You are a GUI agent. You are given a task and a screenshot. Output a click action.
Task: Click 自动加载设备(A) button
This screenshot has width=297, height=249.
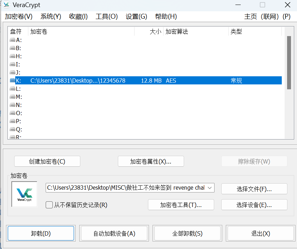[x=114, y=233]
